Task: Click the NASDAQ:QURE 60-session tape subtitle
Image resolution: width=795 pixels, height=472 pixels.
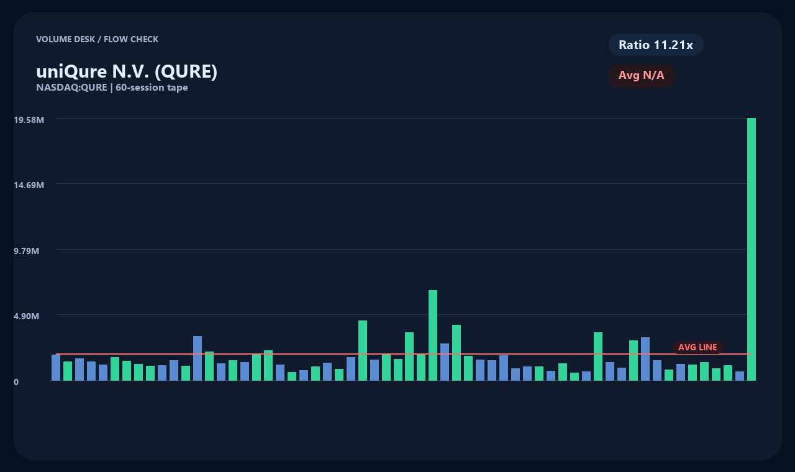Action: tap(112, 88)
